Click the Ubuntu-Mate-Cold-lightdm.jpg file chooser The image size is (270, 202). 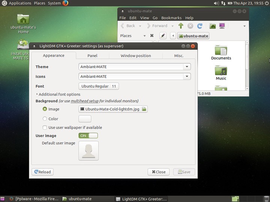point(113,109)
